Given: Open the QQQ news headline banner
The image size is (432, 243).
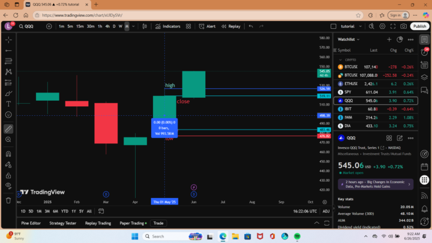Looking at the screenshot, I should click(376, 184).
